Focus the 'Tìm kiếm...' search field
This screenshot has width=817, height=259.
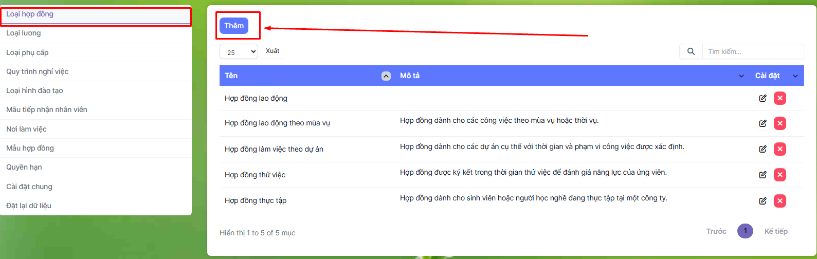click(x=752, y=51)
